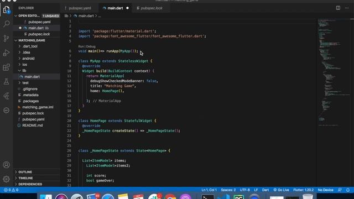Open the Flutter view in activity bar
This screenshot has width=354, height=199.
pos(6,96)
